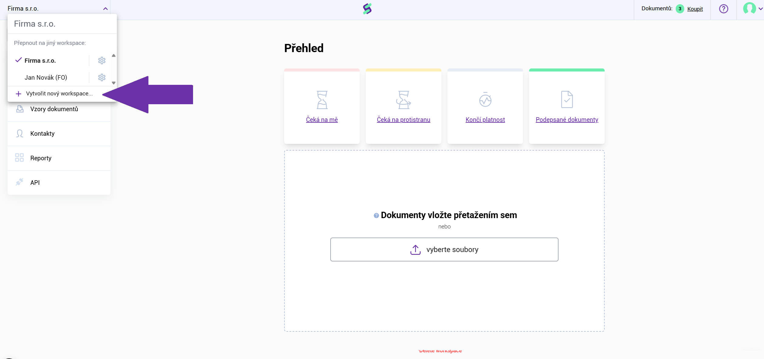Click the help question mark icon
The width and height of the screenshot is (764, 359).
point(723,9)
